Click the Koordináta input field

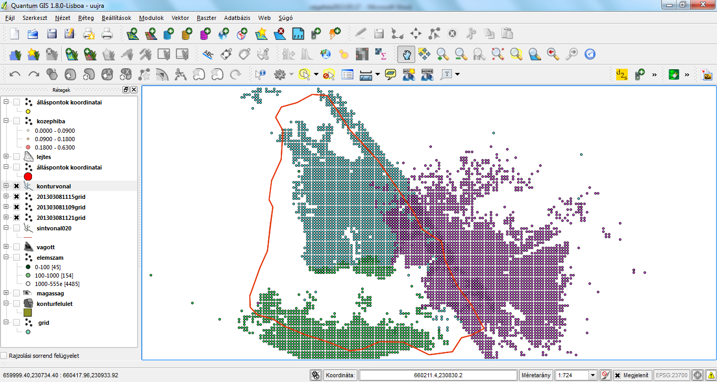pyautogui.click(x=438, y=375)
